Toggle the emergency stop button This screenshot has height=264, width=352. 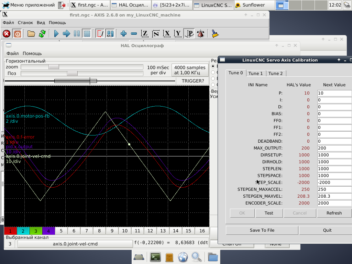tap(7, 34)
